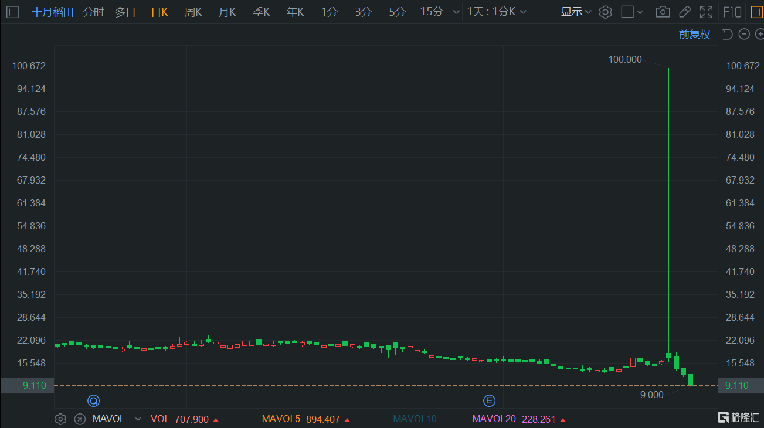
Task: Click the left axis 54.836 label
Action: click(x=31, y=226)
